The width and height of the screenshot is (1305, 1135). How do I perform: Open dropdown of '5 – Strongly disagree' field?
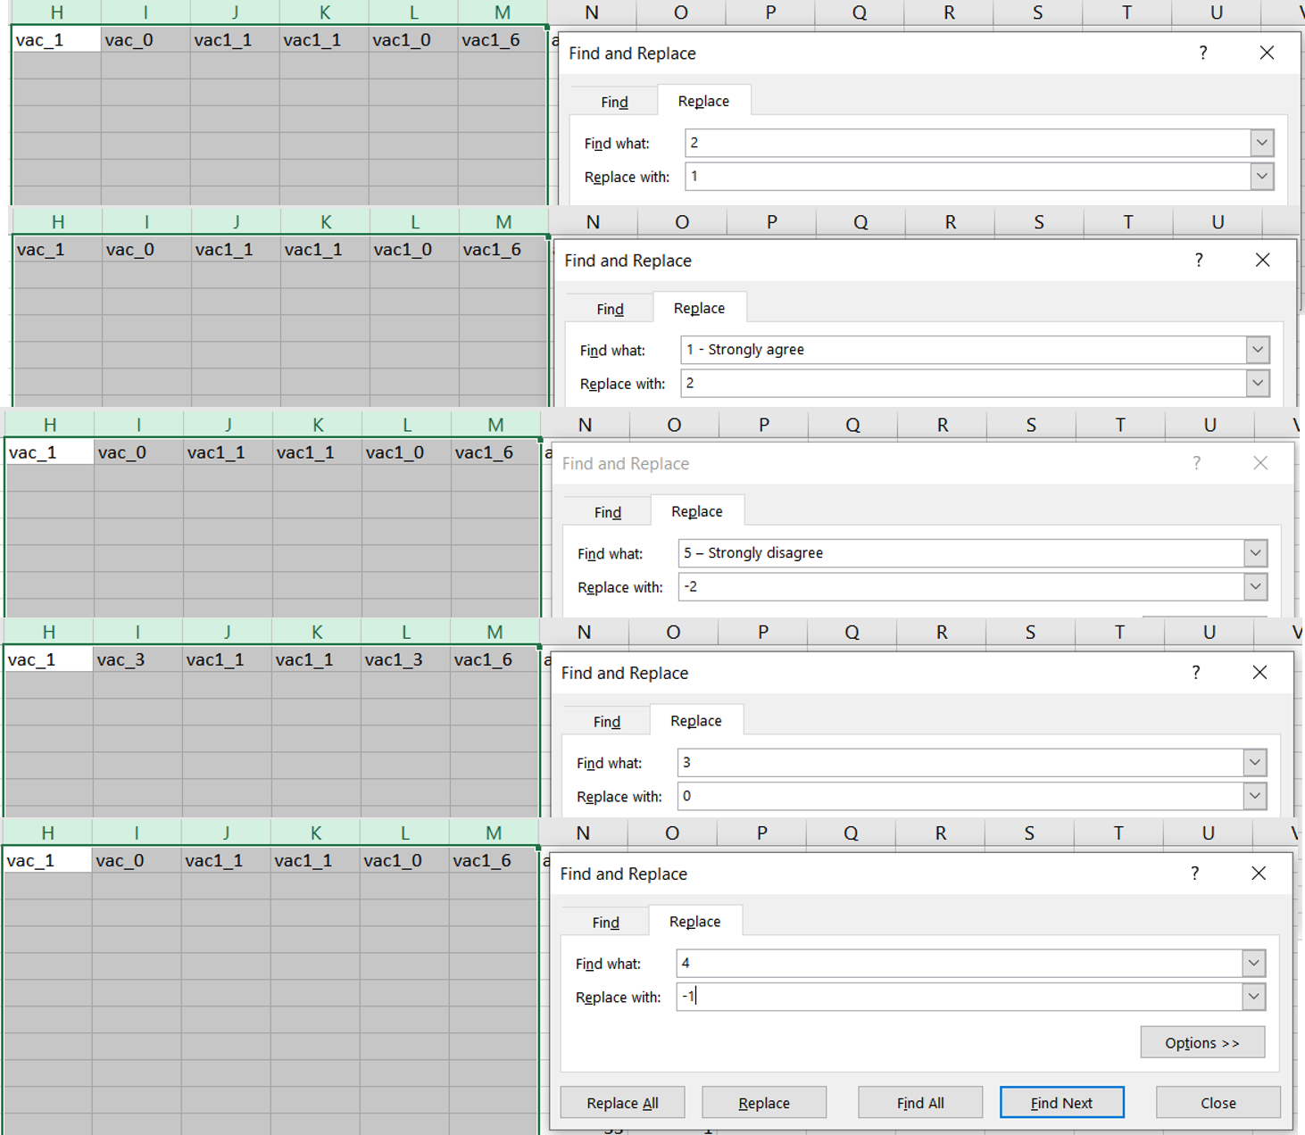click(1255, 552)
